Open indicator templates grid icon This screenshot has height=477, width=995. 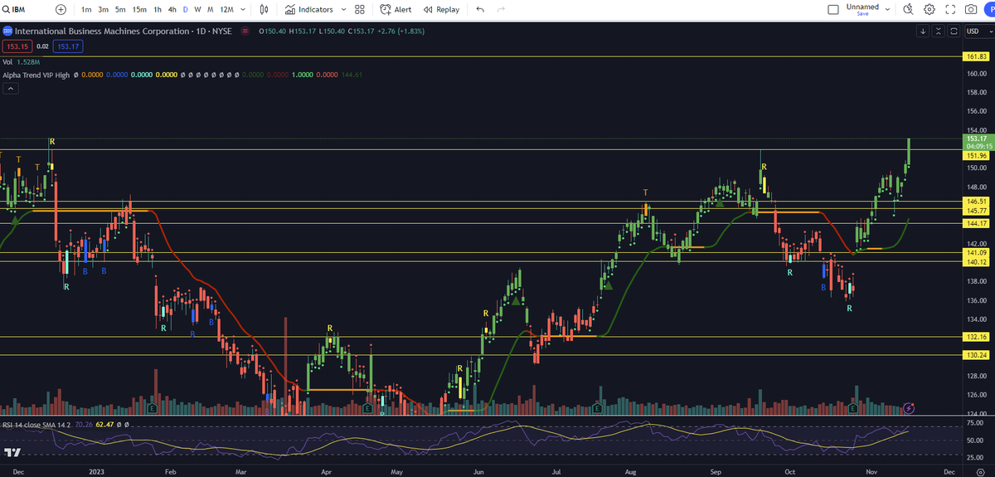point(359,10)
